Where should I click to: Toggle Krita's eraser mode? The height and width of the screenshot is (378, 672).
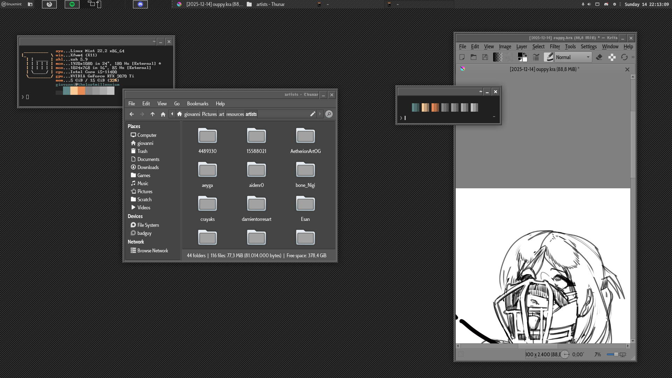(599, 57)
